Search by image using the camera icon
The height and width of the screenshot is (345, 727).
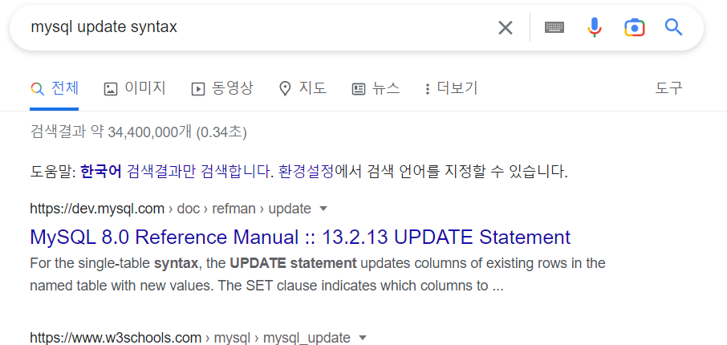point(635,28)
